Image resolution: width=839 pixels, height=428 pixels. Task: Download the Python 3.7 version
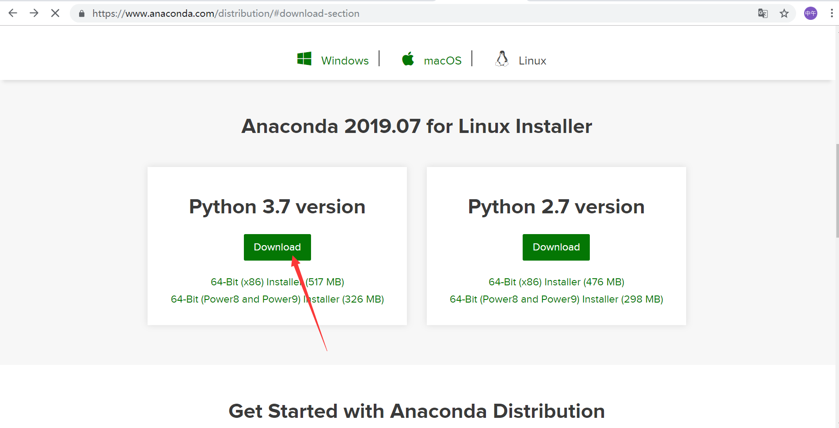click(x=277, y=247)
